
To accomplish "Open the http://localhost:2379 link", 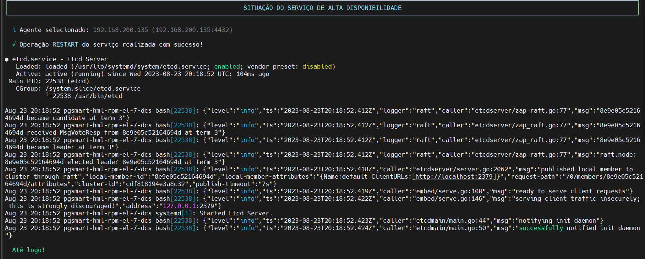I will coord(454,176).
